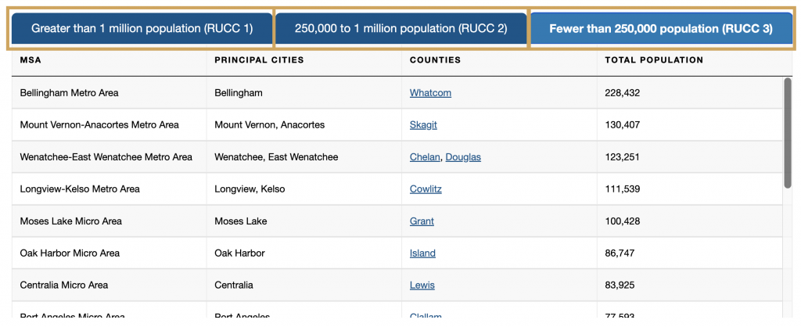The image size is (801, 327).
Task: Click the Bellingham principal city cell
Action: click(x=304, y=93)
